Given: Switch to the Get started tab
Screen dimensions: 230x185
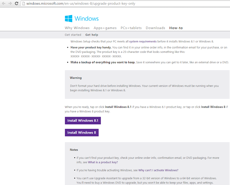Looking at the screenshot, I should (73, 35).
